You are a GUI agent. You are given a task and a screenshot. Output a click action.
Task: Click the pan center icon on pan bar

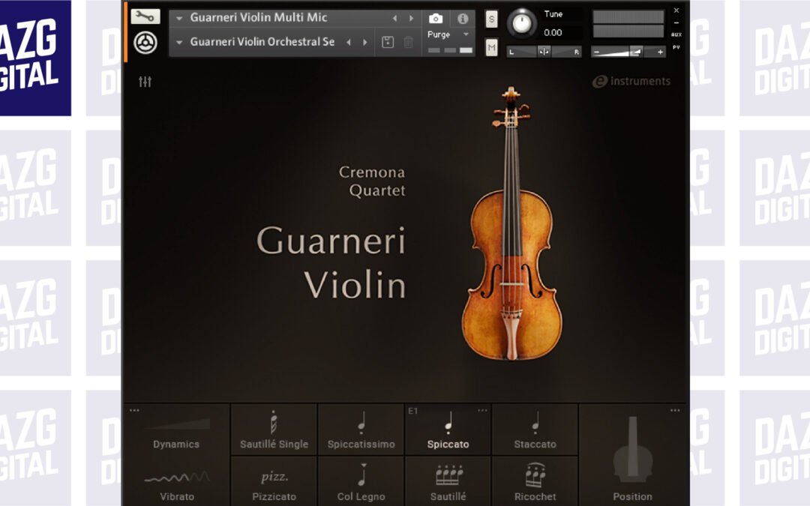[544, 52]
